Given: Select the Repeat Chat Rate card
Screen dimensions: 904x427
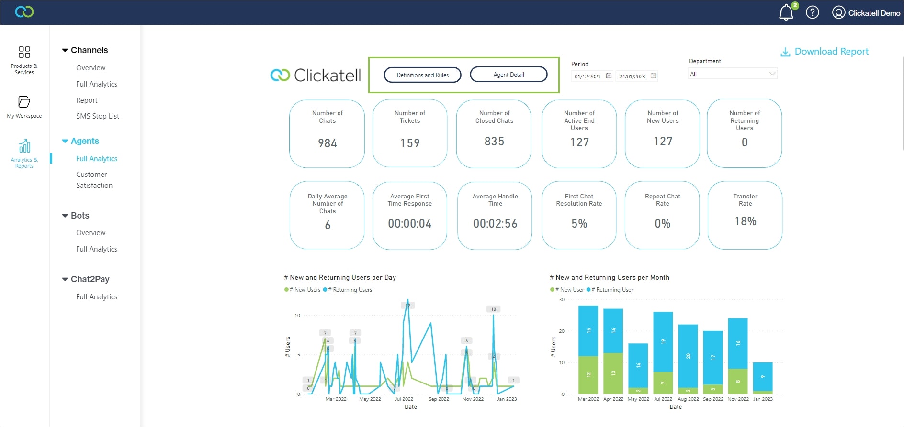Looking at the screenshot, I should pos(663,215).
